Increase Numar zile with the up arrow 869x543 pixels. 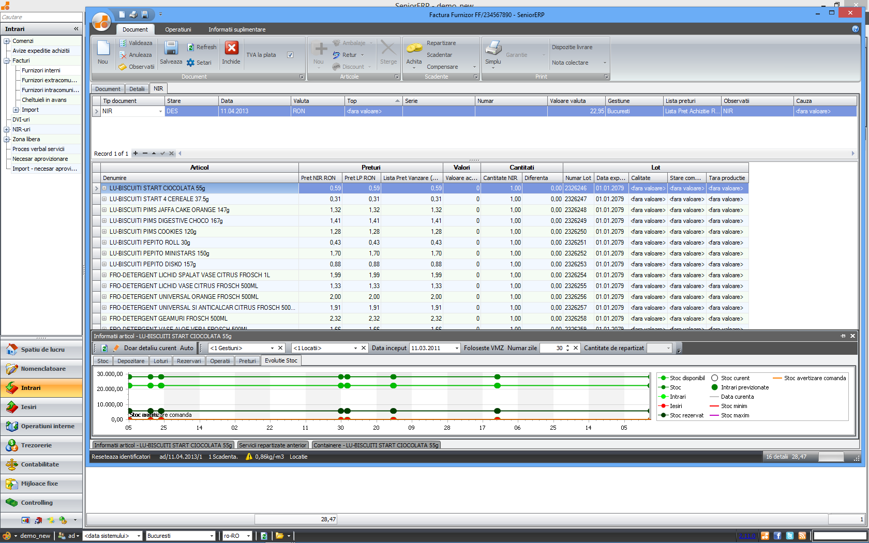coord(567,346)
